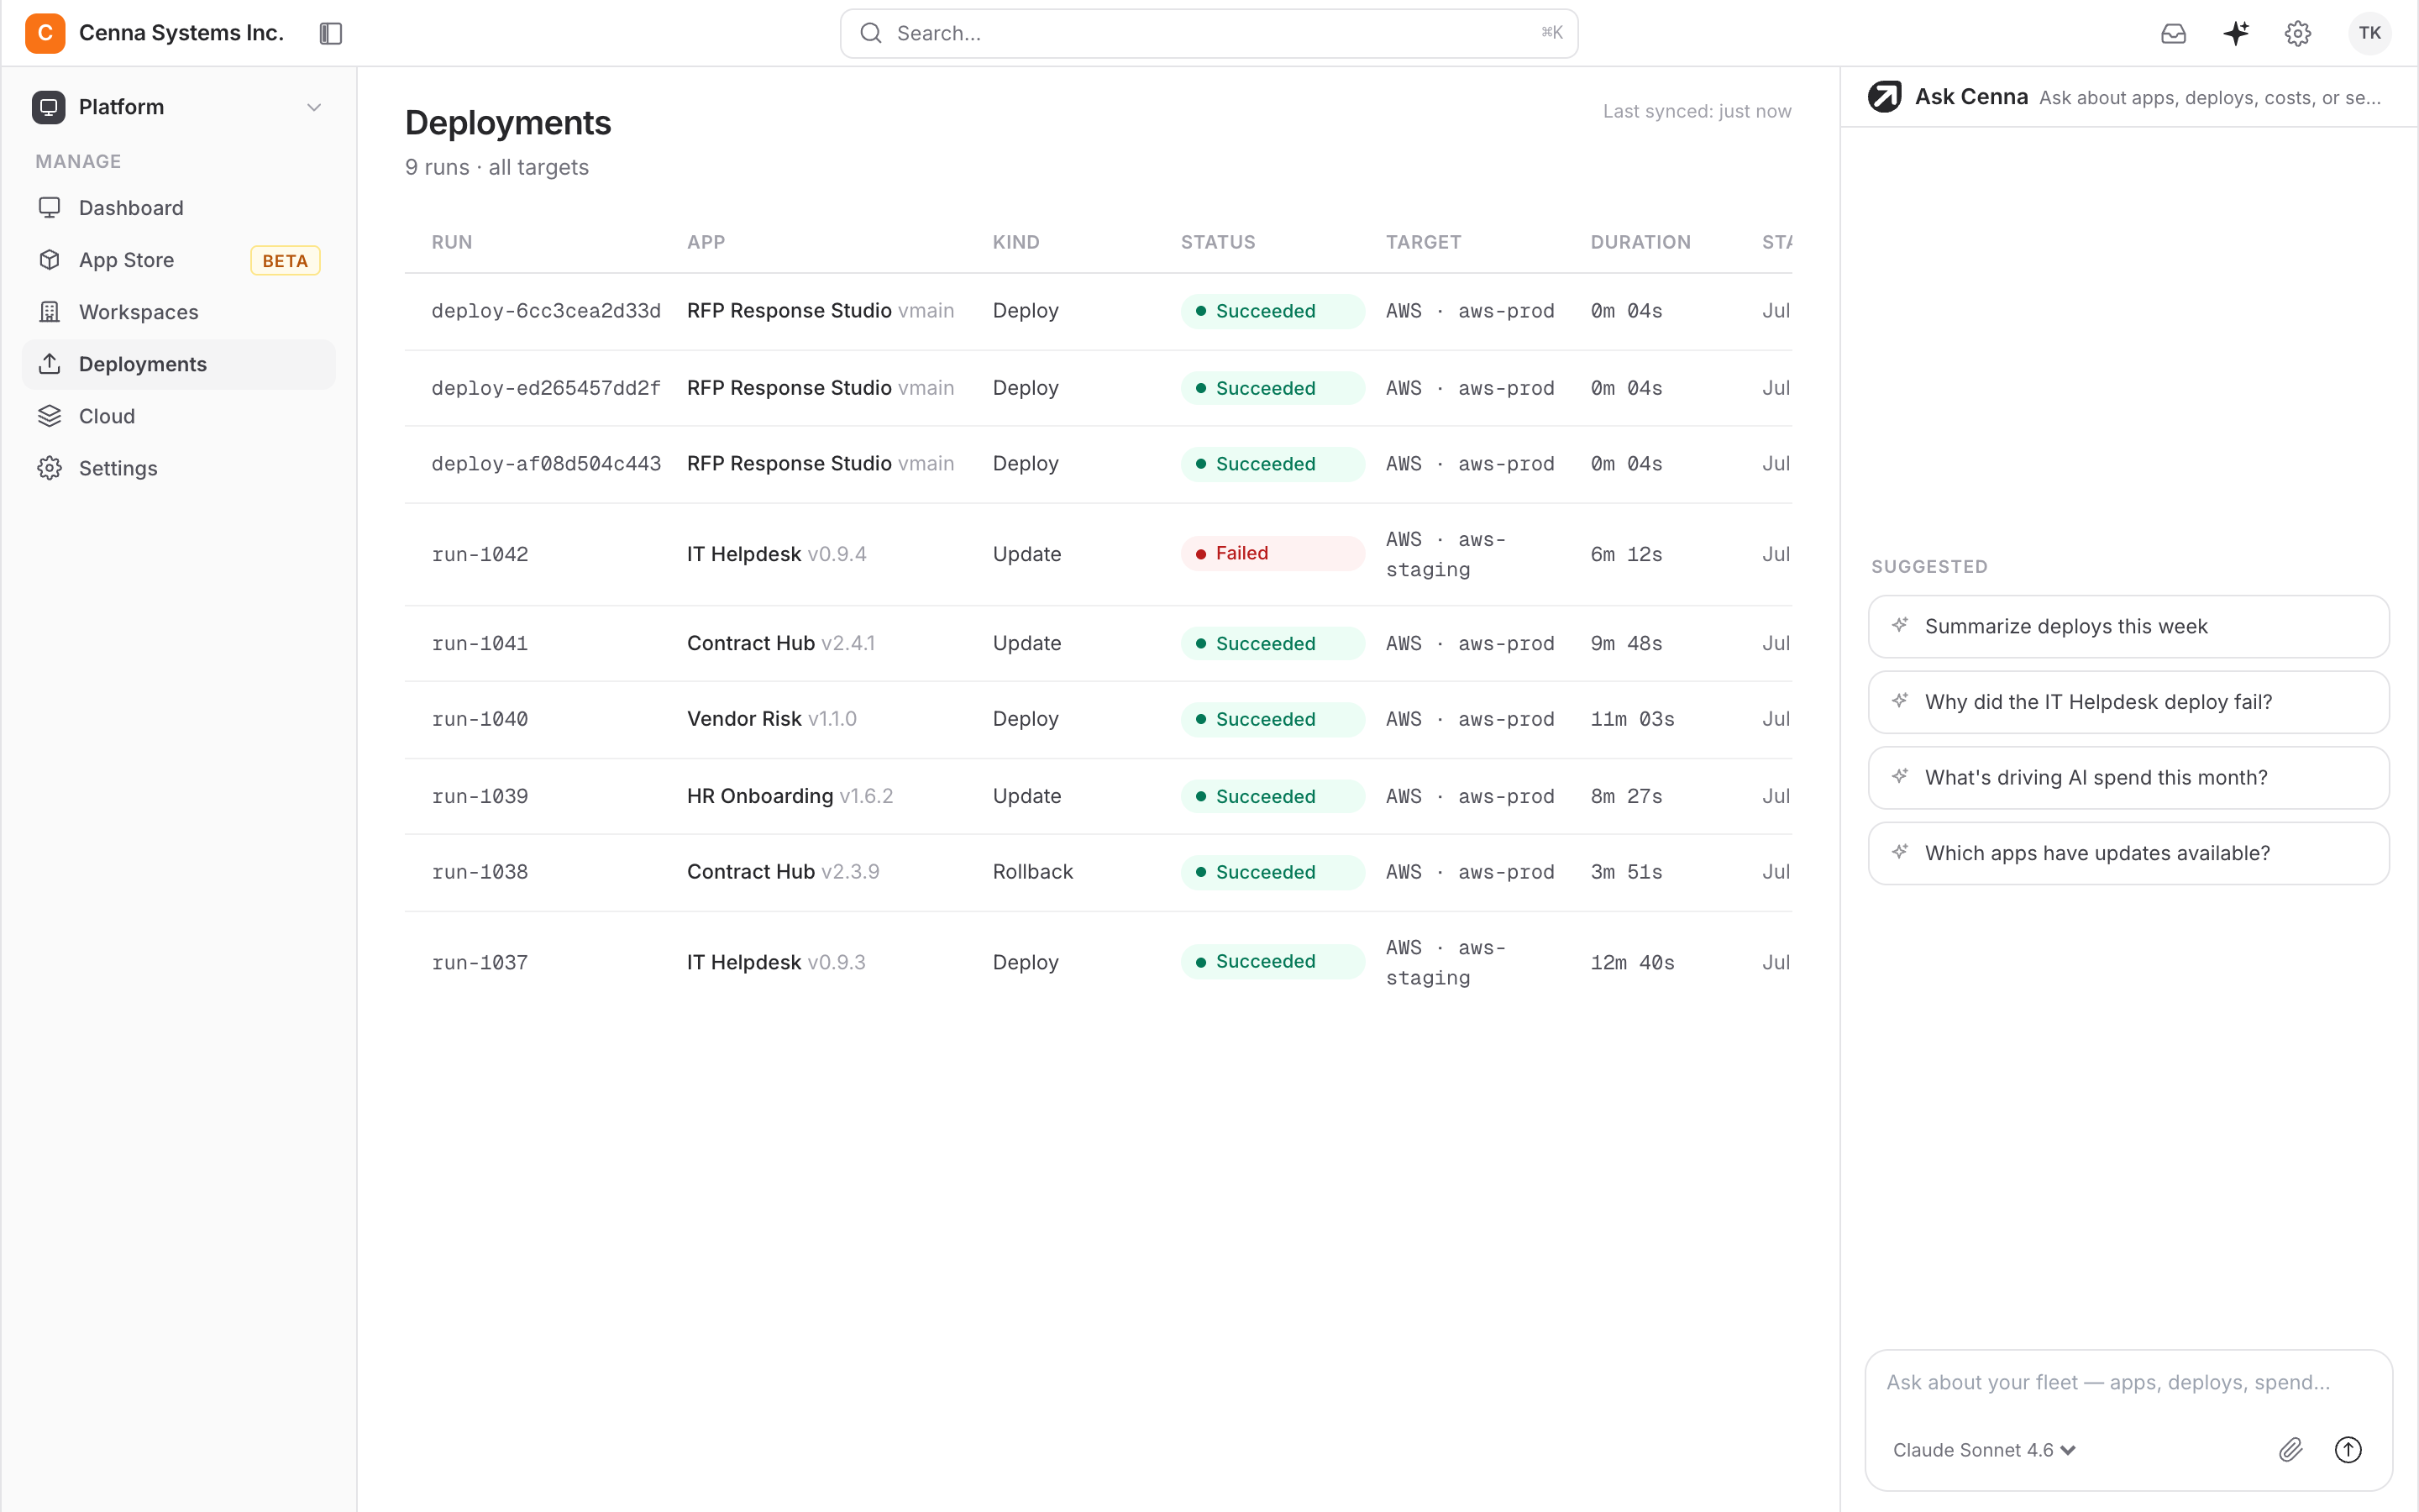The width and height of the screenshot is (2419, 1512).
Task: Click the Deployments upload icon
Action: [x=49, y=364]
